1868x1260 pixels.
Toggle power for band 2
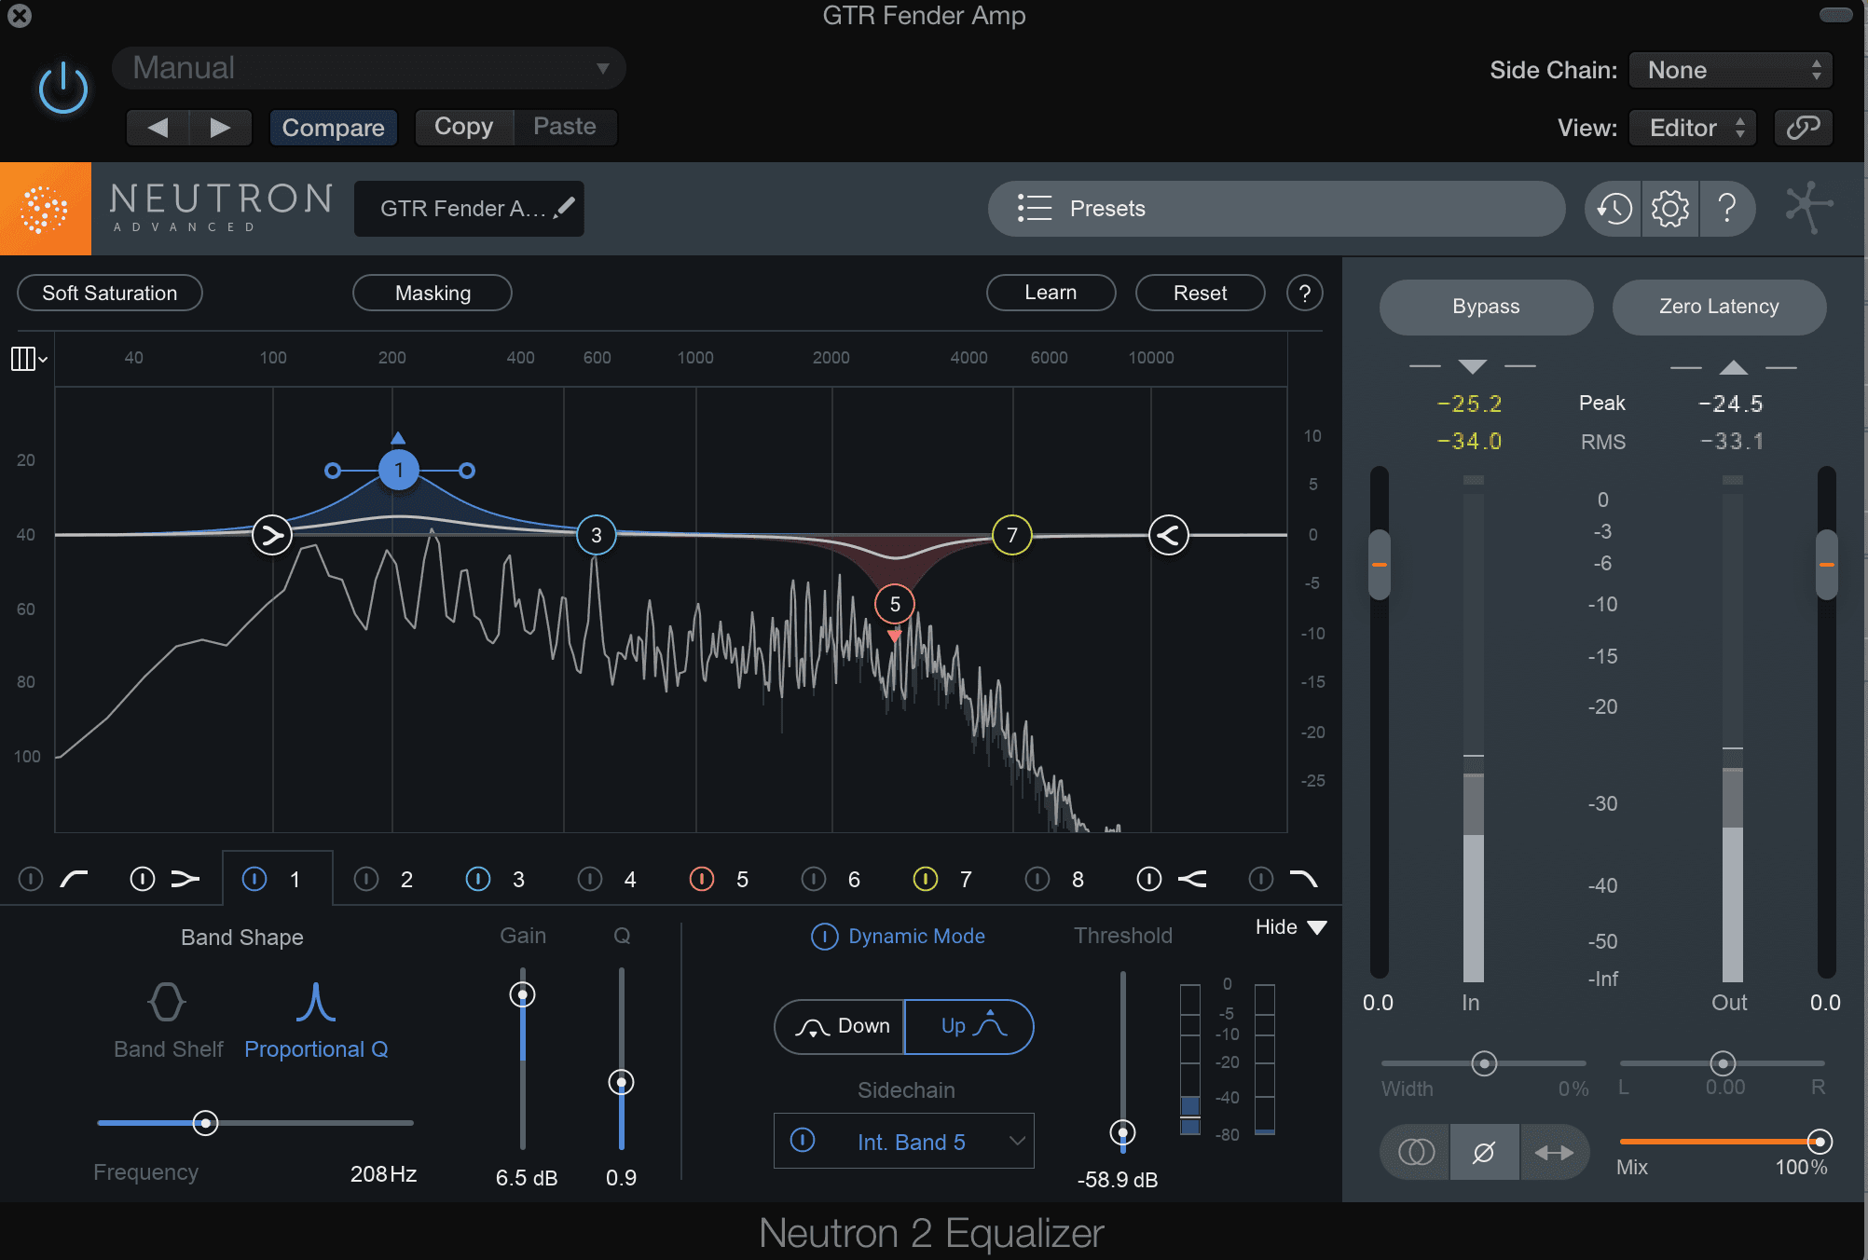[366, 879]
